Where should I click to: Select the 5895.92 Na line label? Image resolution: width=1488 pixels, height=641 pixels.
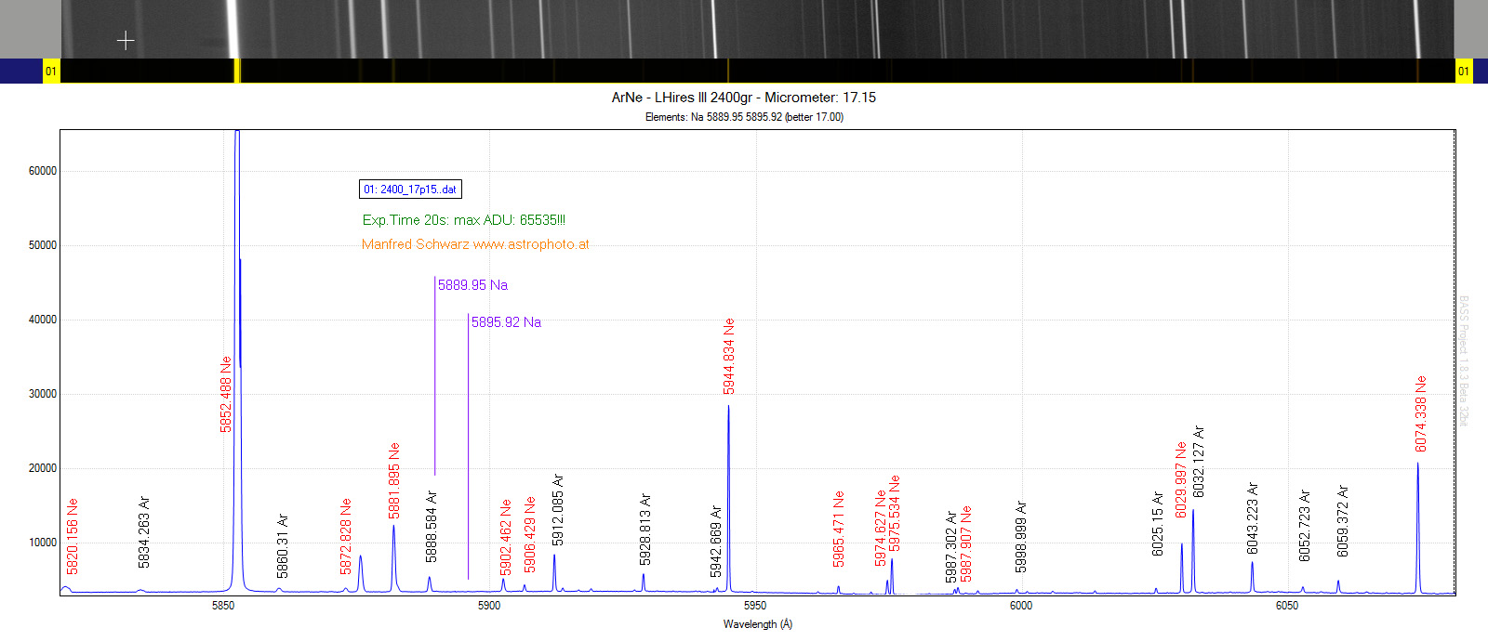(x=506, y=322)
